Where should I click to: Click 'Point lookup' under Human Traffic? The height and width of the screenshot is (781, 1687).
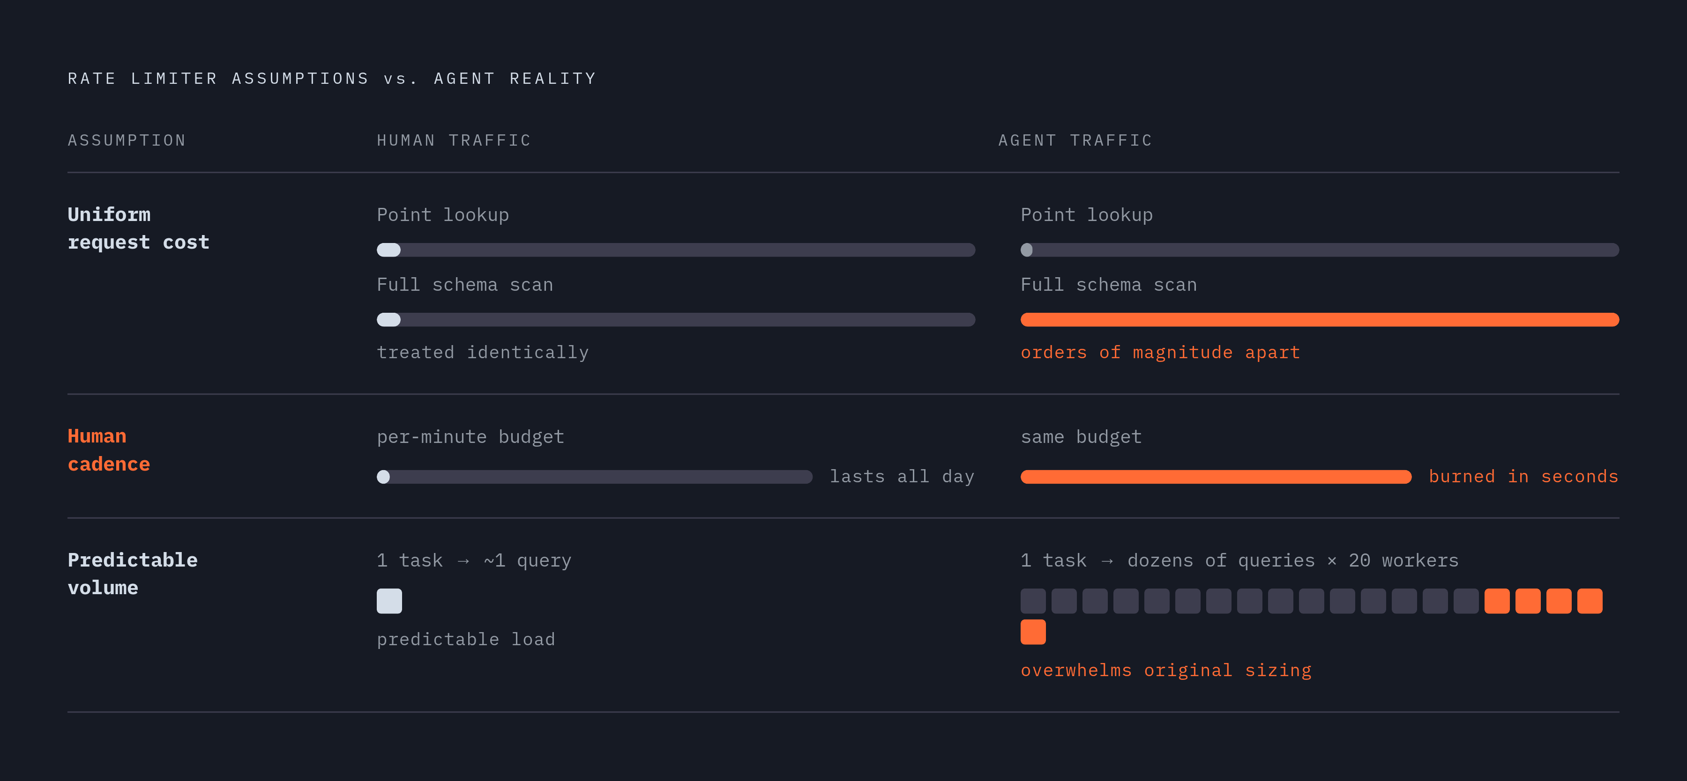click(x=443, y=215)
